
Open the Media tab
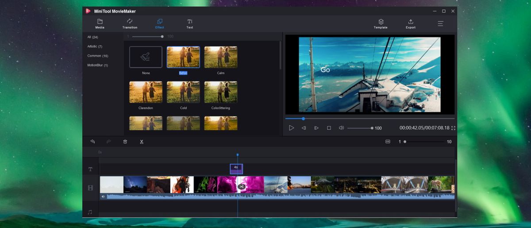point(100,23)
